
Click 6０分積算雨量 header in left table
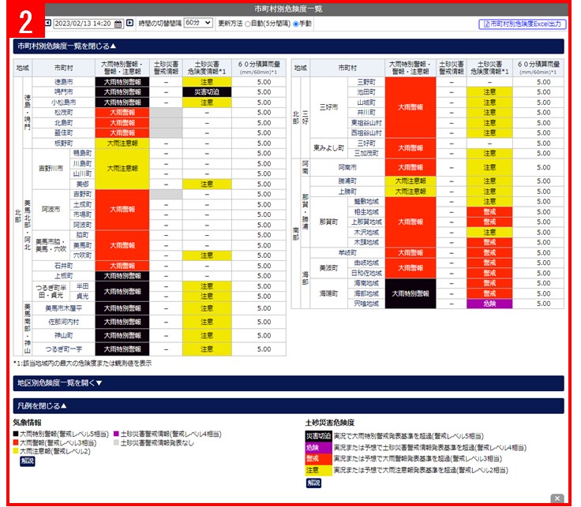click(x=259, y=68)
